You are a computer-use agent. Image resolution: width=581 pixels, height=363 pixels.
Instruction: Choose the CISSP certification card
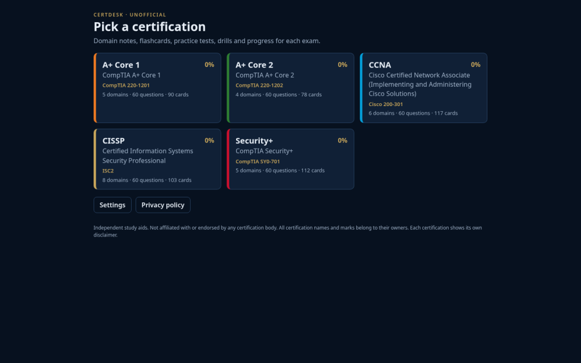pyautogui.click(x=157, y=159)
